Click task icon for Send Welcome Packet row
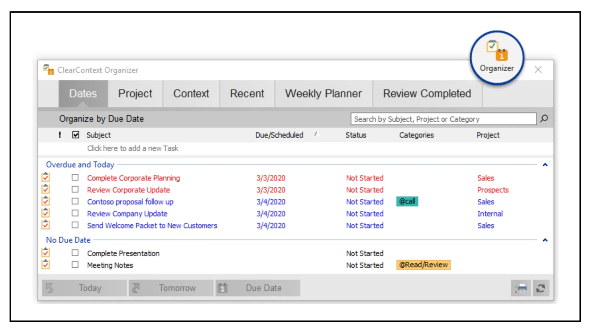 [x=46, y=225]
